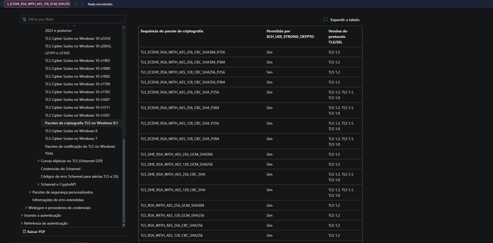
Task: Open Informações de erro estendidas
Action: (58, 200)
